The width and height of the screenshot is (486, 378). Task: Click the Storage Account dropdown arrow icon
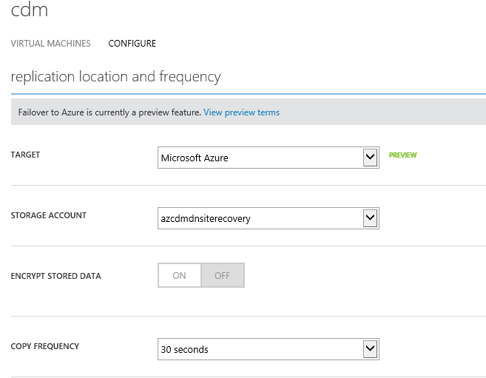pos(370,218)
